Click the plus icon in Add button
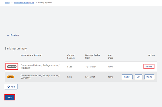Viewport: 162px width, 107px height. point(8,87)
